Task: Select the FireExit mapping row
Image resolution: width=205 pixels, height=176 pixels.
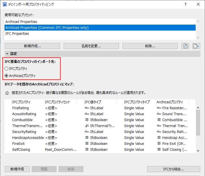Action: tap(100, 143)
